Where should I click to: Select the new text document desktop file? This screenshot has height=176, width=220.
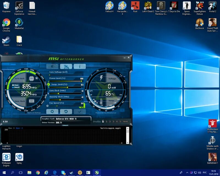[x=32, y=8]
